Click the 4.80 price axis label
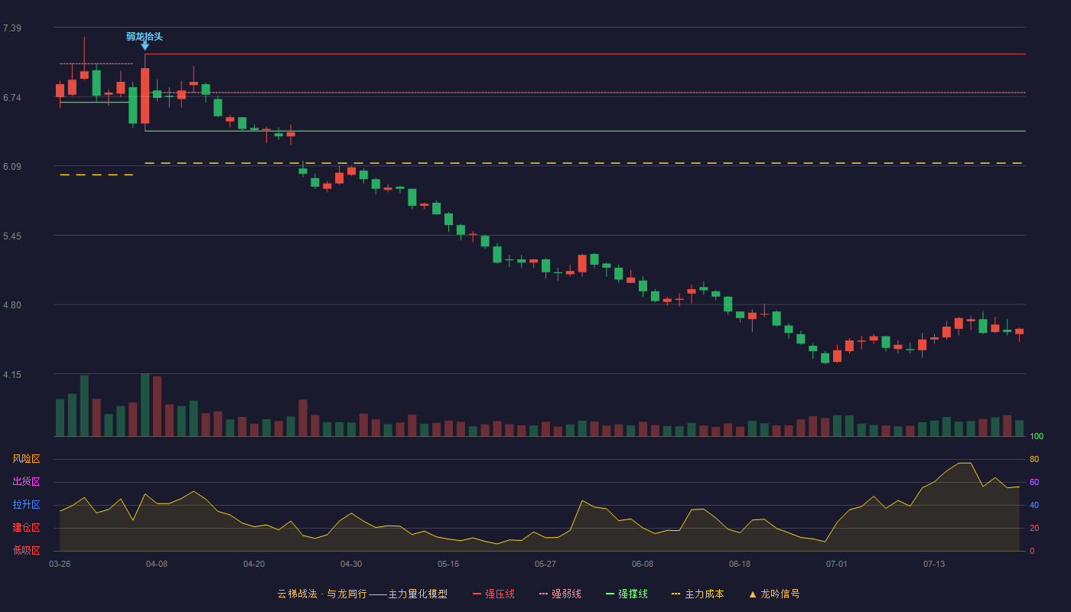The height and width of the screenshot is (612, 1071). (12, 305)
